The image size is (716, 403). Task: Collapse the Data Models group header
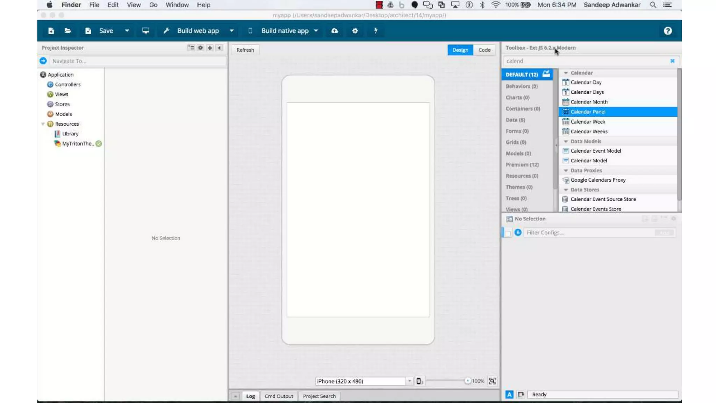tap(566, 141)
